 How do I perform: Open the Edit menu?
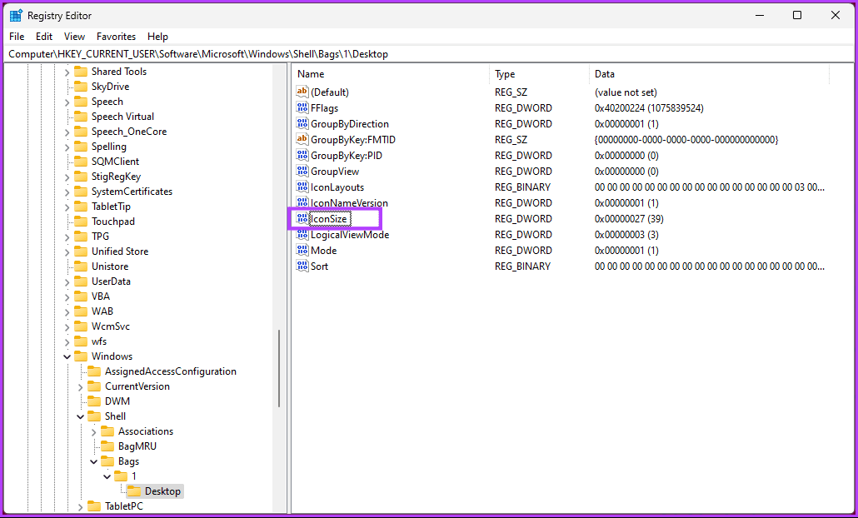point(44,37)
